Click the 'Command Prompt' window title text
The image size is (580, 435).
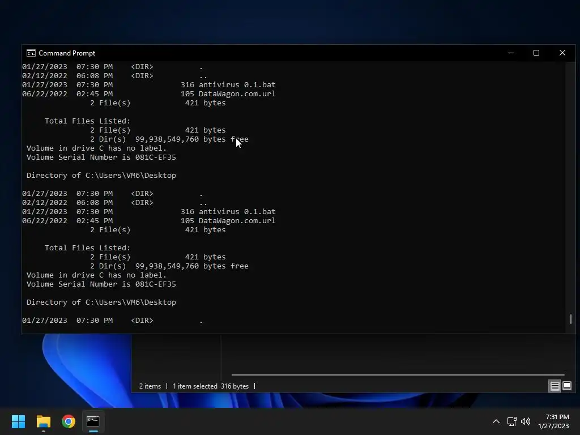pos(67,53)
